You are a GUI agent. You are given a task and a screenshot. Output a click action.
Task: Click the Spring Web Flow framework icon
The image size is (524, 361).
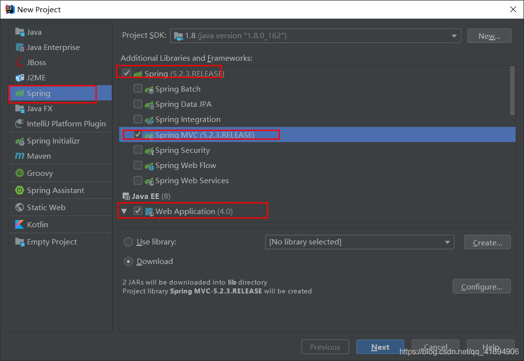point(149,166)
